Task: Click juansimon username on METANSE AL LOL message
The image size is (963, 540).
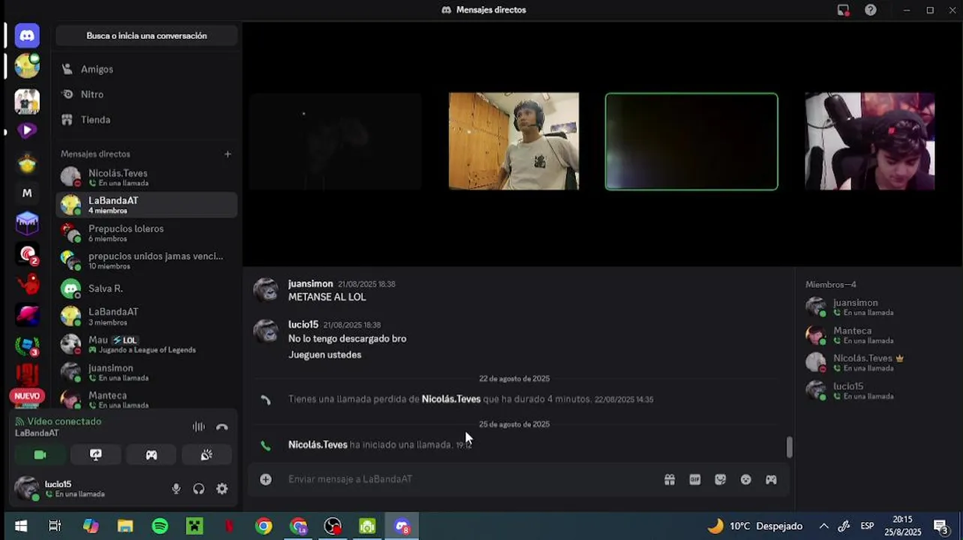Action: pos(310,283)
